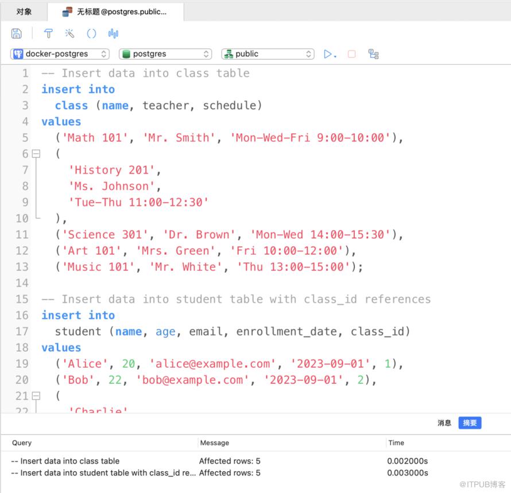Click the Explain query plan icon
Viewport: 511px width, 493px height.
[374, 54]
